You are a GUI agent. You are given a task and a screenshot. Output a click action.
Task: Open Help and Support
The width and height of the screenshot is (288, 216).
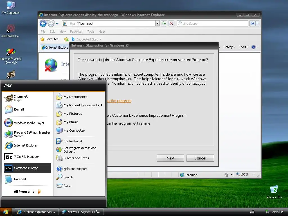tap(79, 169)
